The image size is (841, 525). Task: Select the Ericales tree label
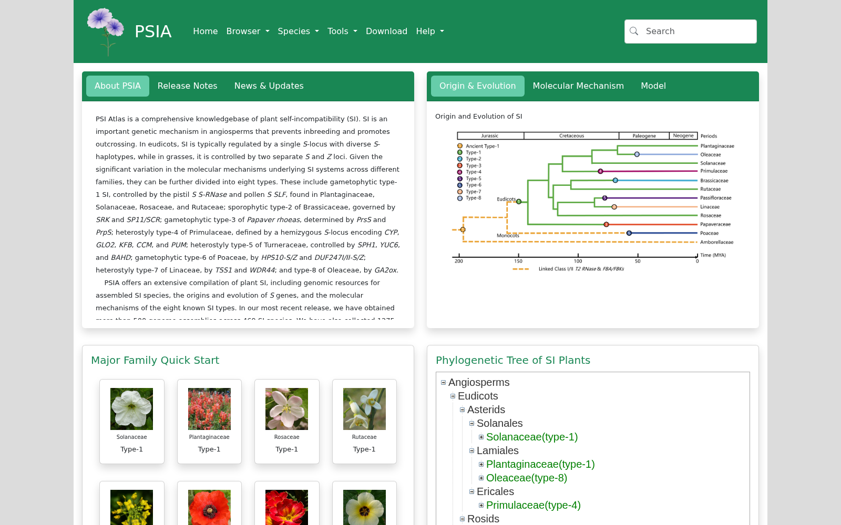(495, 492)
